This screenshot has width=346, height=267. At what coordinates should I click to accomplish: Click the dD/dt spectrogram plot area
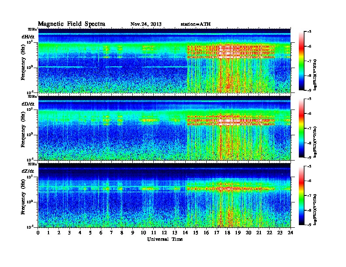click(164, 128)
